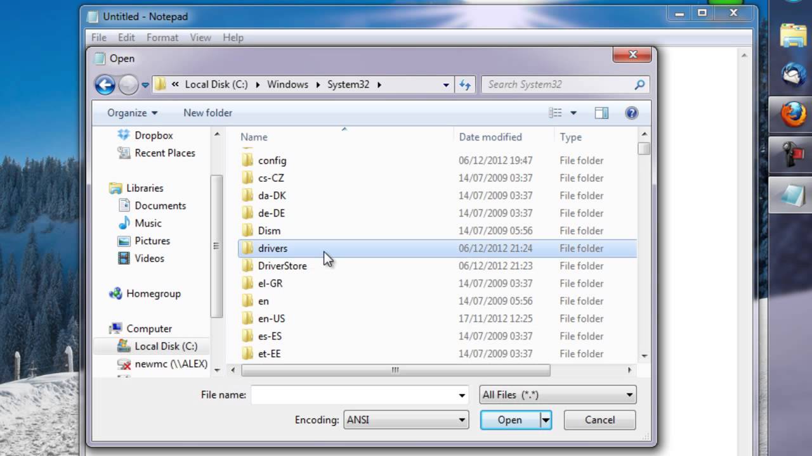Select the da-DK folder icon

point(247,196)
